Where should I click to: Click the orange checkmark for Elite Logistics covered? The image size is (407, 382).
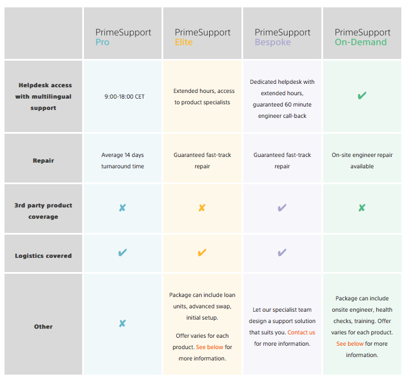(202, 253)
